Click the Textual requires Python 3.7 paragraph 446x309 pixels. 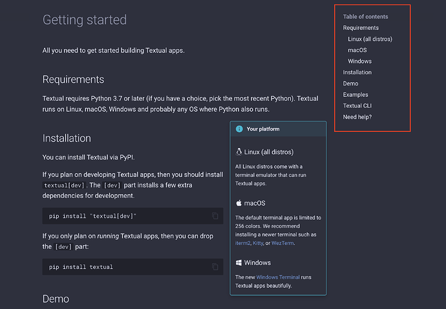coord(180,104)
